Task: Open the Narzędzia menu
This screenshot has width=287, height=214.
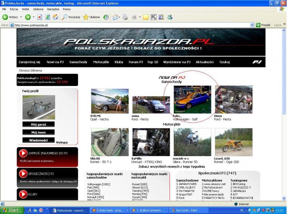Action: coord(53,9)
